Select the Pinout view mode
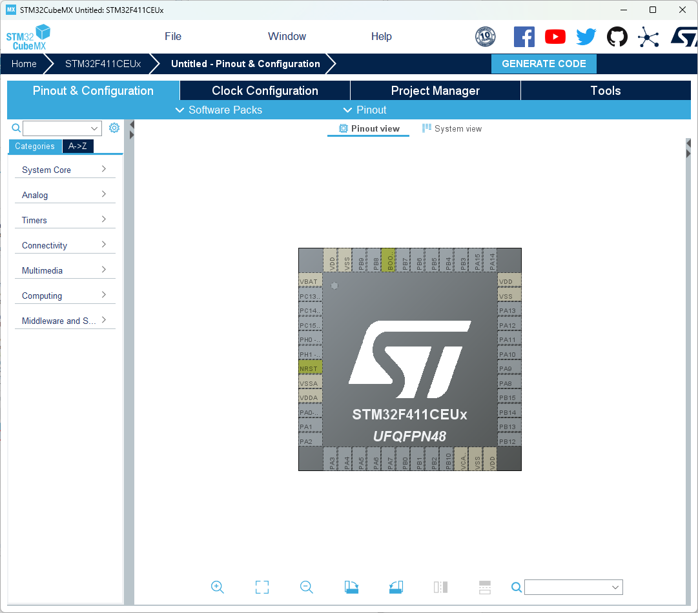 [x=369, y=128]
